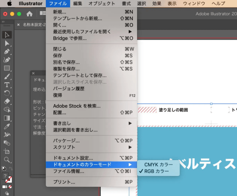The width and height of the screenshot is (237, 196).
Task: Choose テンプレートとして保存...
Action: (91, 75)
